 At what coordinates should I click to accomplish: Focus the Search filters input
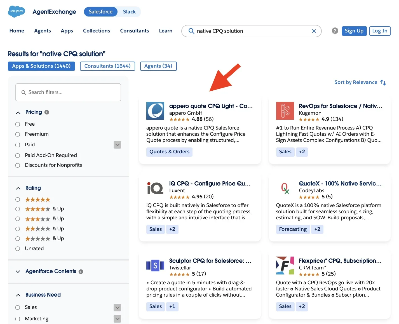68,92
